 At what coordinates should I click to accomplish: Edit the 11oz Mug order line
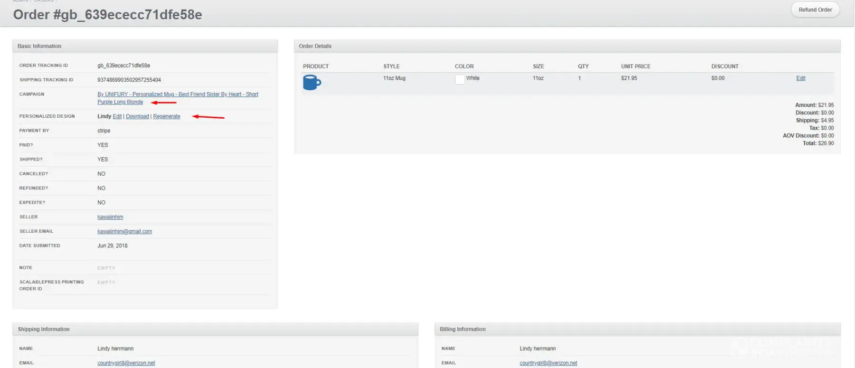(800, 78)
